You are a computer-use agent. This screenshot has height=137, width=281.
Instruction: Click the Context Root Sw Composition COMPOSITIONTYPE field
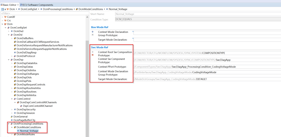(x=207, y=53)
